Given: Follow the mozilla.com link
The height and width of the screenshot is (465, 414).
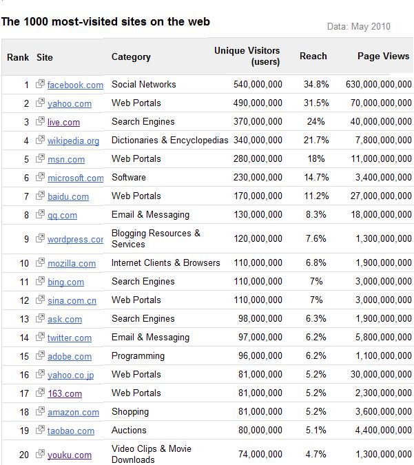Looking at the screenshot, I should (x=72, y=263).
